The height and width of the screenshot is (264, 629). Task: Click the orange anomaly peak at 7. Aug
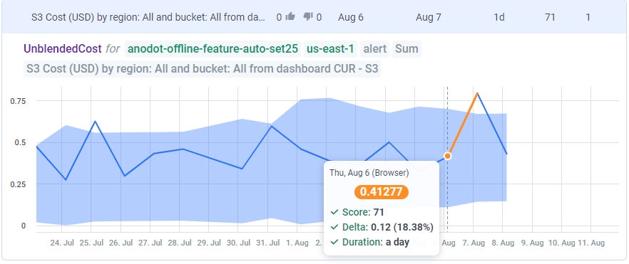click(477, 93)
